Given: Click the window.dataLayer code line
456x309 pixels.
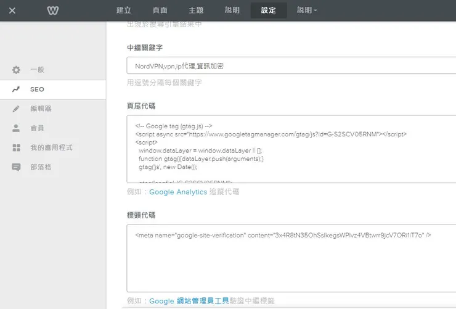Looking at the screenshot, I should tap(200, 150).
